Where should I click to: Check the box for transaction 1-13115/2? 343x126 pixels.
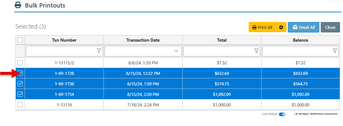(x=20, y=63)
